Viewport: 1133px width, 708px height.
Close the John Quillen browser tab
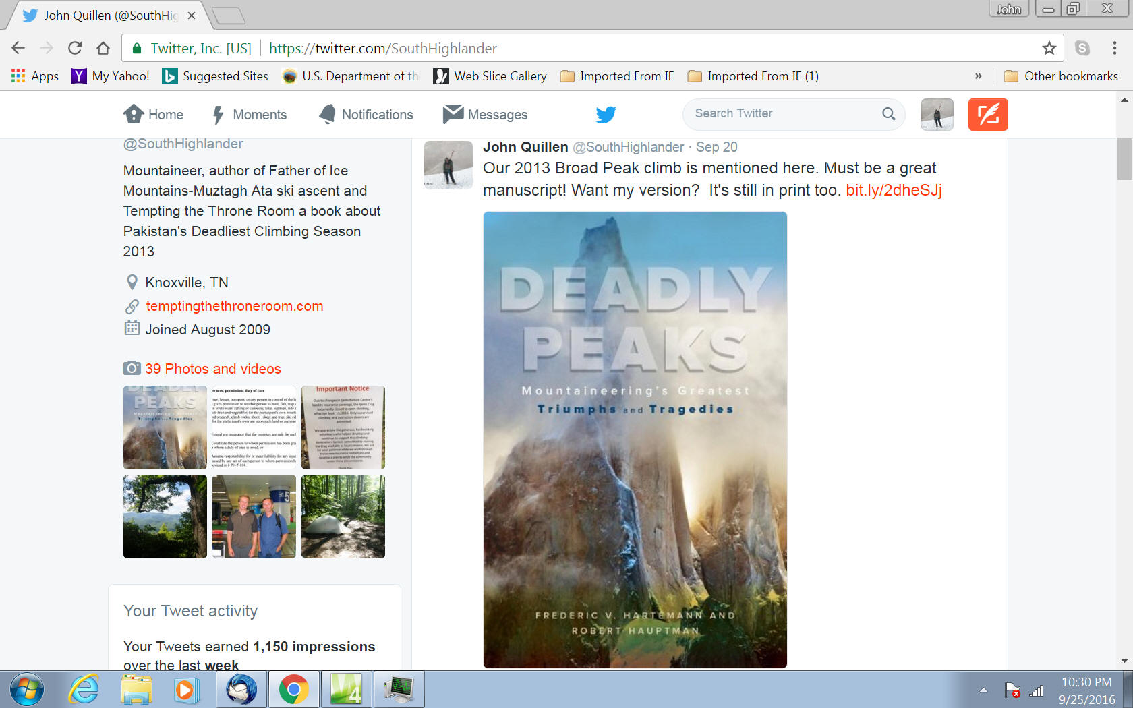(192, 16)
